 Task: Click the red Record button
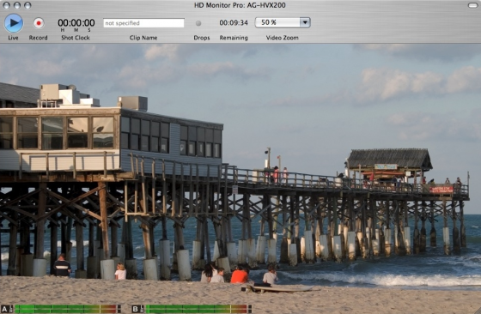39,23
